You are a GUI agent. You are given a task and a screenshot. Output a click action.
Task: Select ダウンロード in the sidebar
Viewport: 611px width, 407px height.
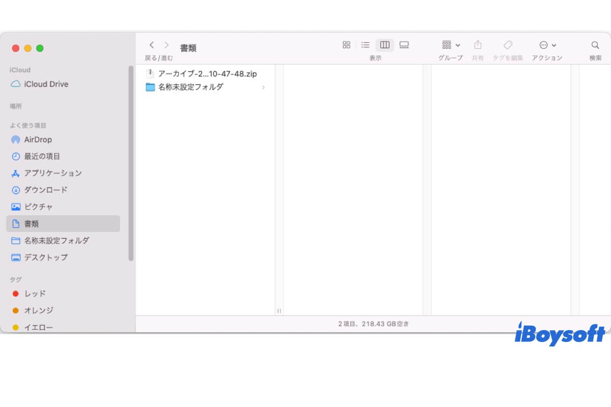45,190
